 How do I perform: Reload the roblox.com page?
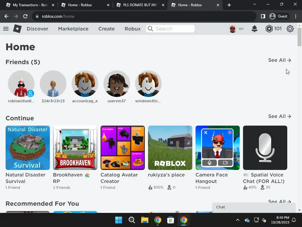click(25, 17)
